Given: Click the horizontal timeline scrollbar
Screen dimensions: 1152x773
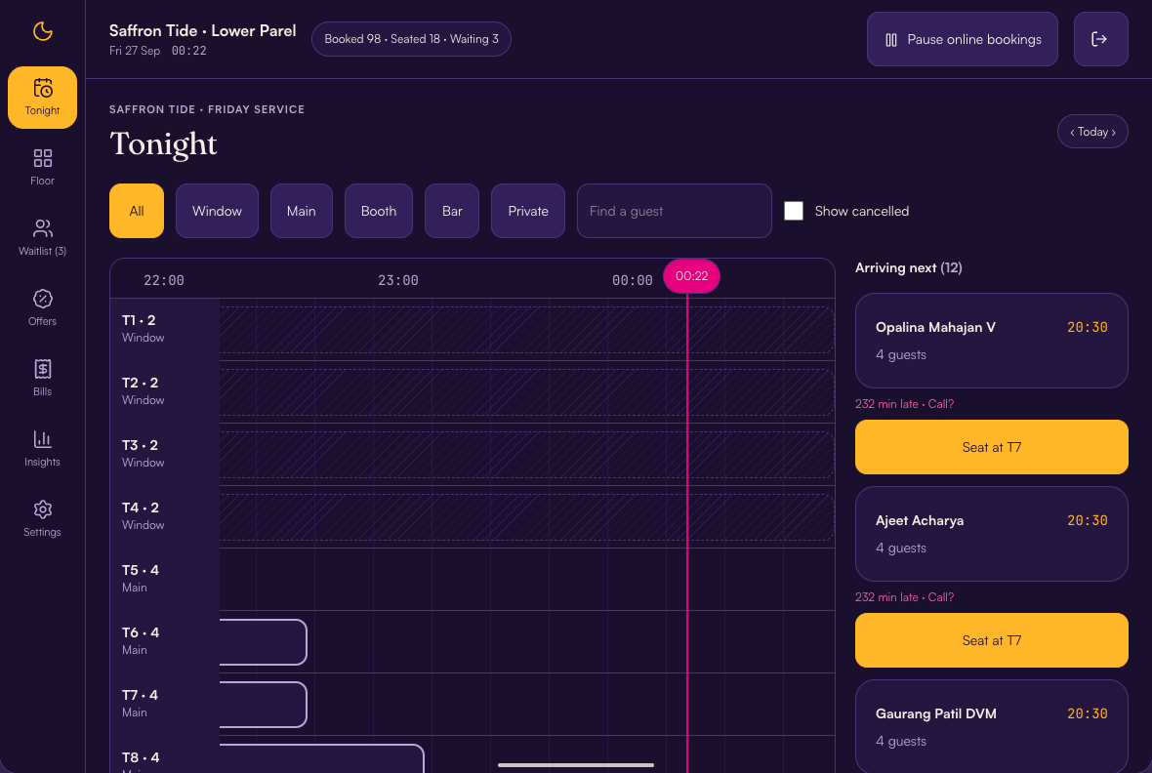Looking at the screenshot, I should tap(576, 765).
